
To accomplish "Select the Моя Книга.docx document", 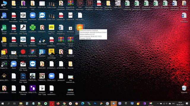I will [184, 15].
